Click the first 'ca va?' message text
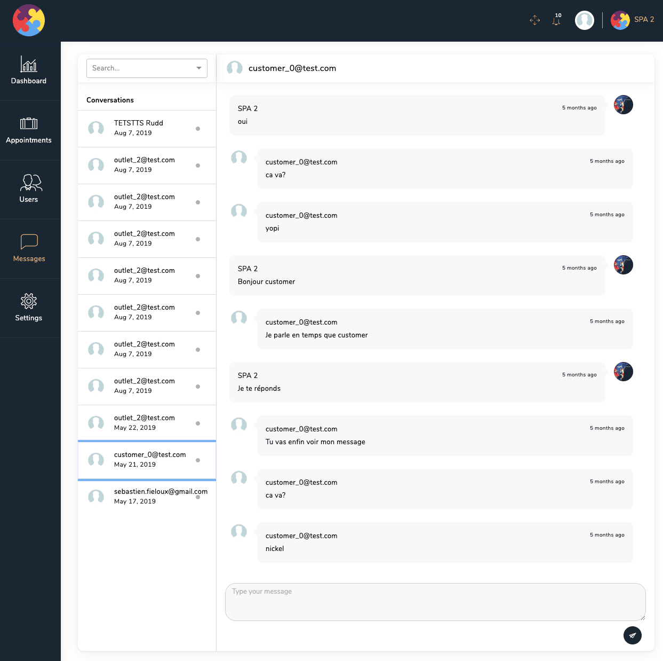The image size is (663, 661). pyautogui.click(x=275, y=175)
